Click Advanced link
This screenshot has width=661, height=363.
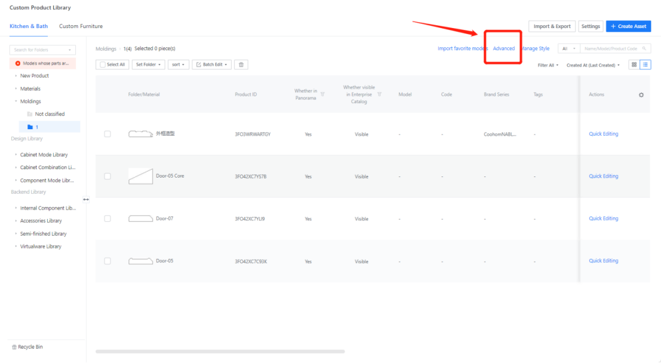[504, 48]
